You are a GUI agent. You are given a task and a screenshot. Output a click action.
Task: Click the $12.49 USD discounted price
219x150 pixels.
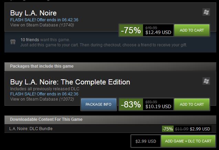158,32
